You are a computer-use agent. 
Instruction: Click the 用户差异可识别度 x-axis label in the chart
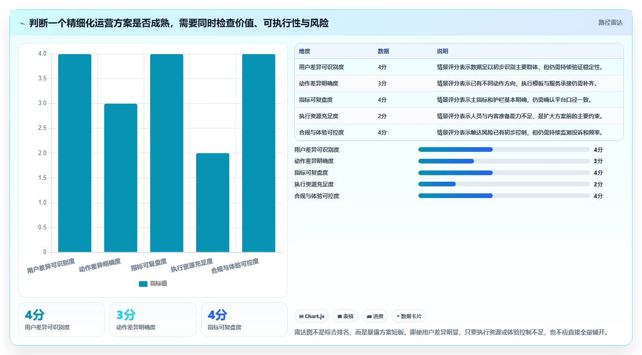(51, 266)
